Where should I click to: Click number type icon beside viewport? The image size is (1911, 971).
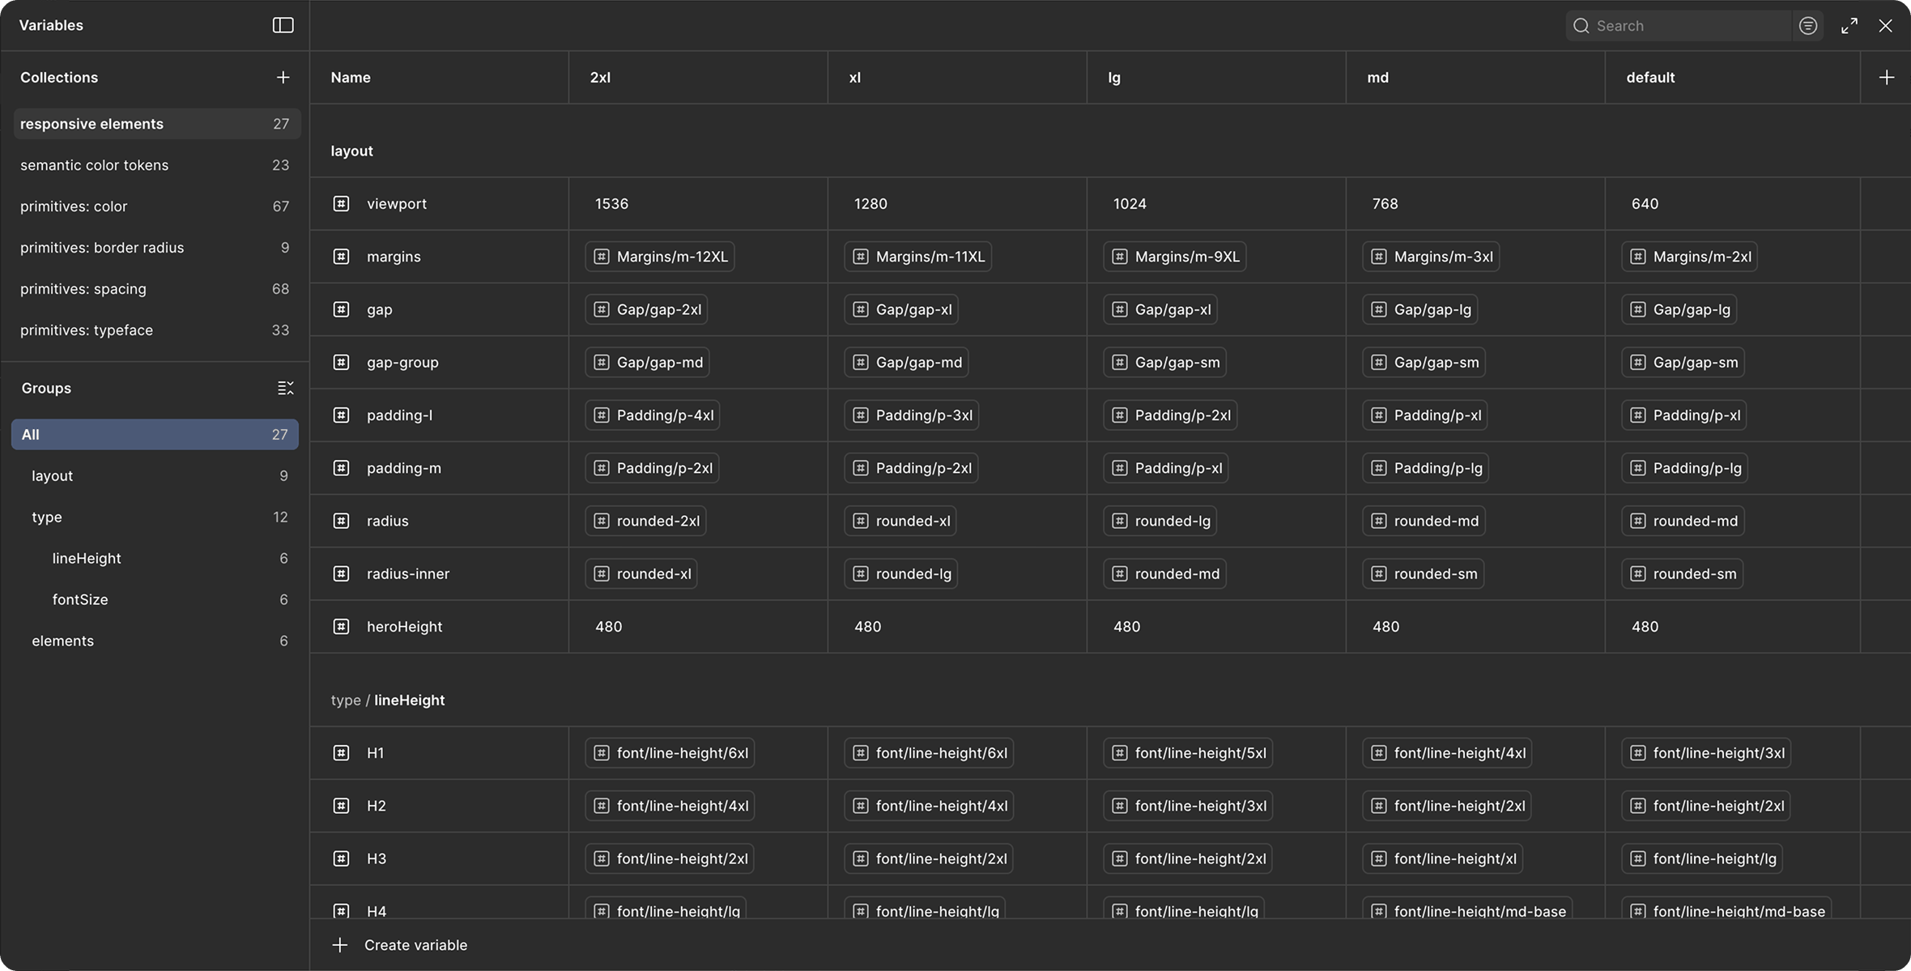[341, 204]
